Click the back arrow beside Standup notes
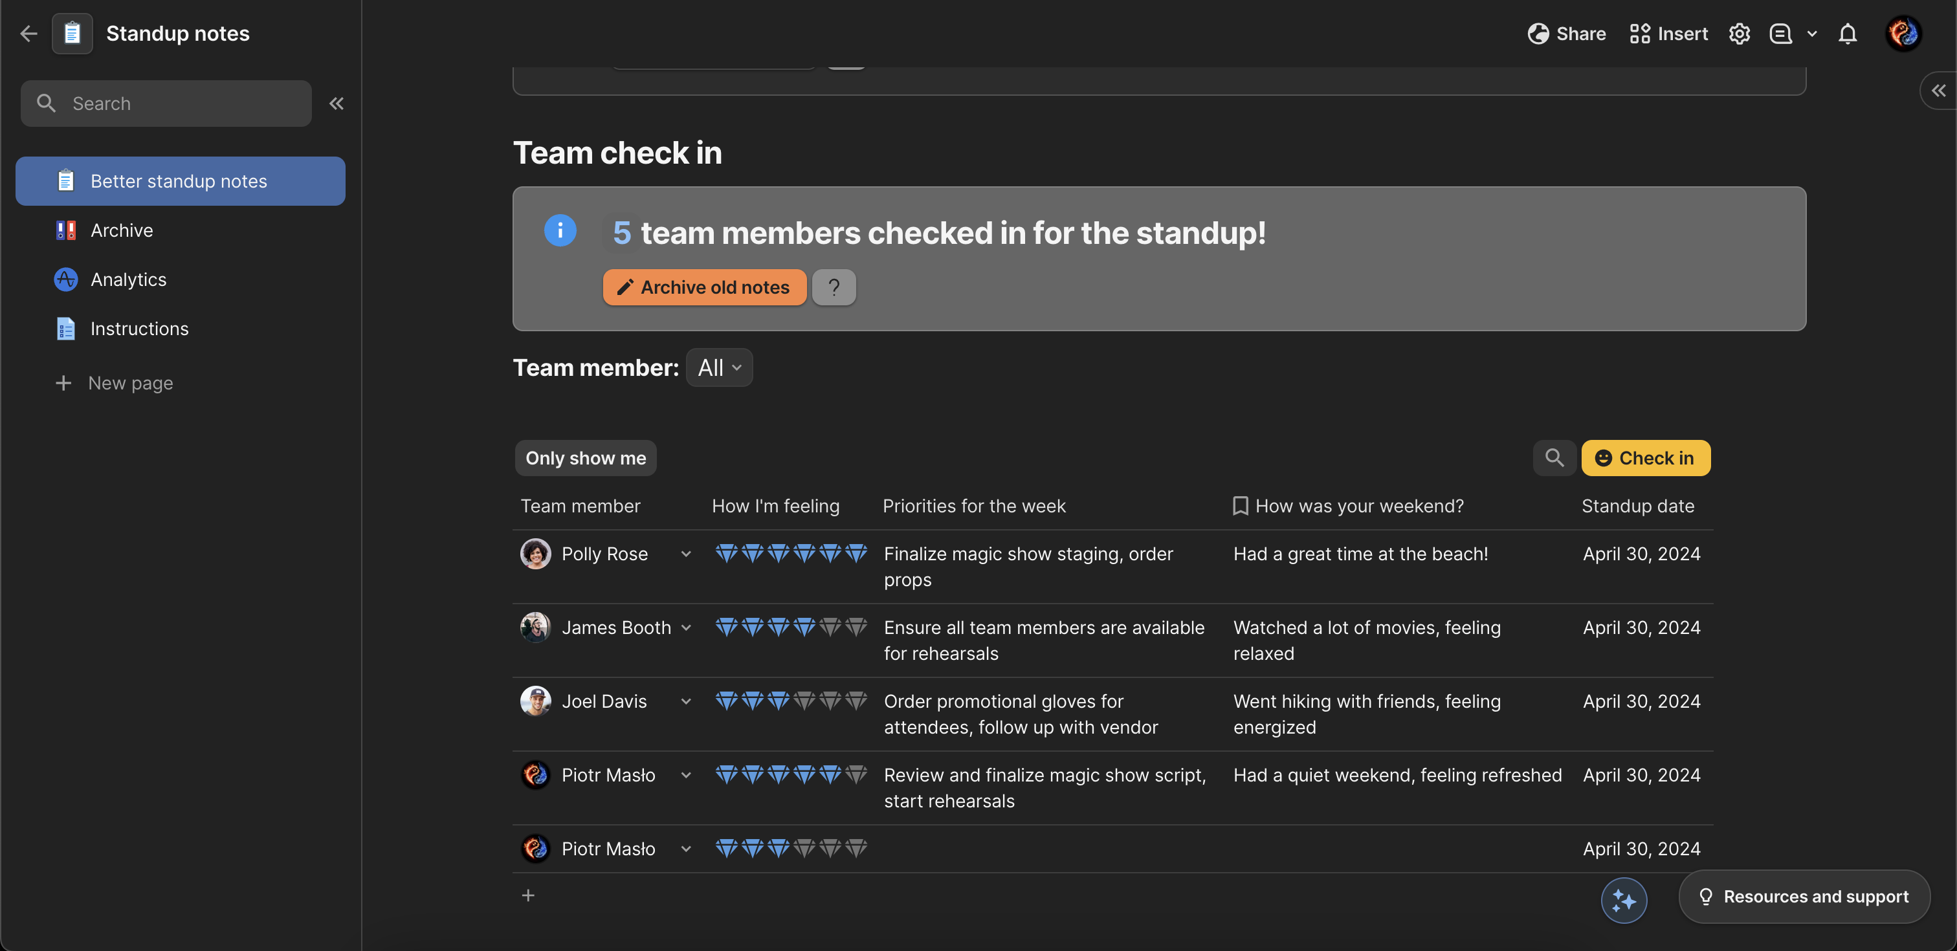The height and width of the screenshot is (951, 1957). [x=29, y=34]
